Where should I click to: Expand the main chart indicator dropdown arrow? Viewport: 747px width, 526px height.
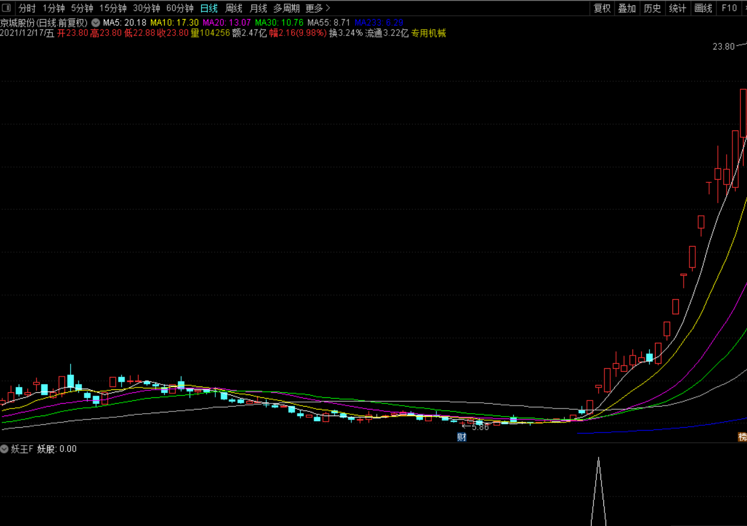click(x=95, y=22)
